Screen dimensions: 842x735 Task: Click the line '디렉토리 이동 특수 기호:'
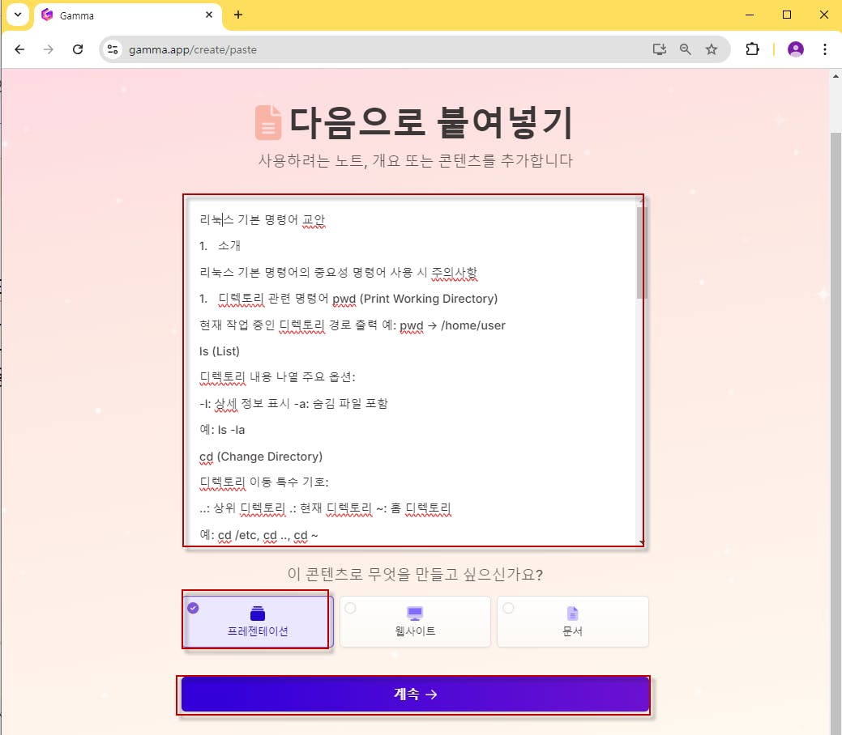263,482
